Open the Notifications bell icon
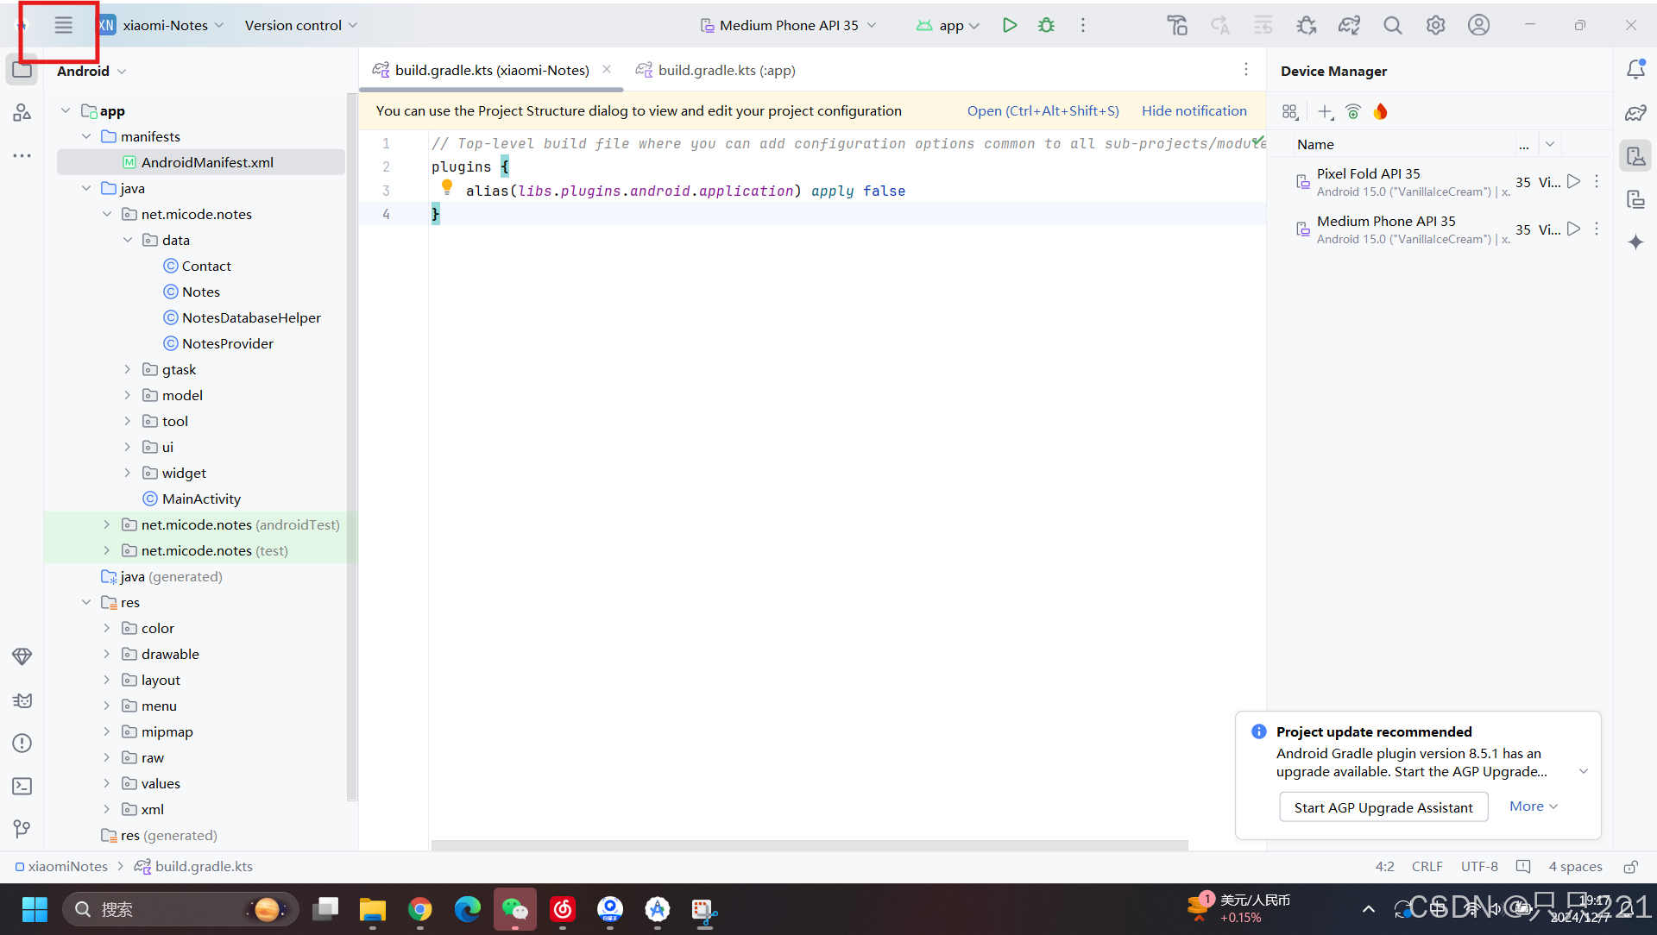This screenshot has width=1657, height=935. [1635, 69]
